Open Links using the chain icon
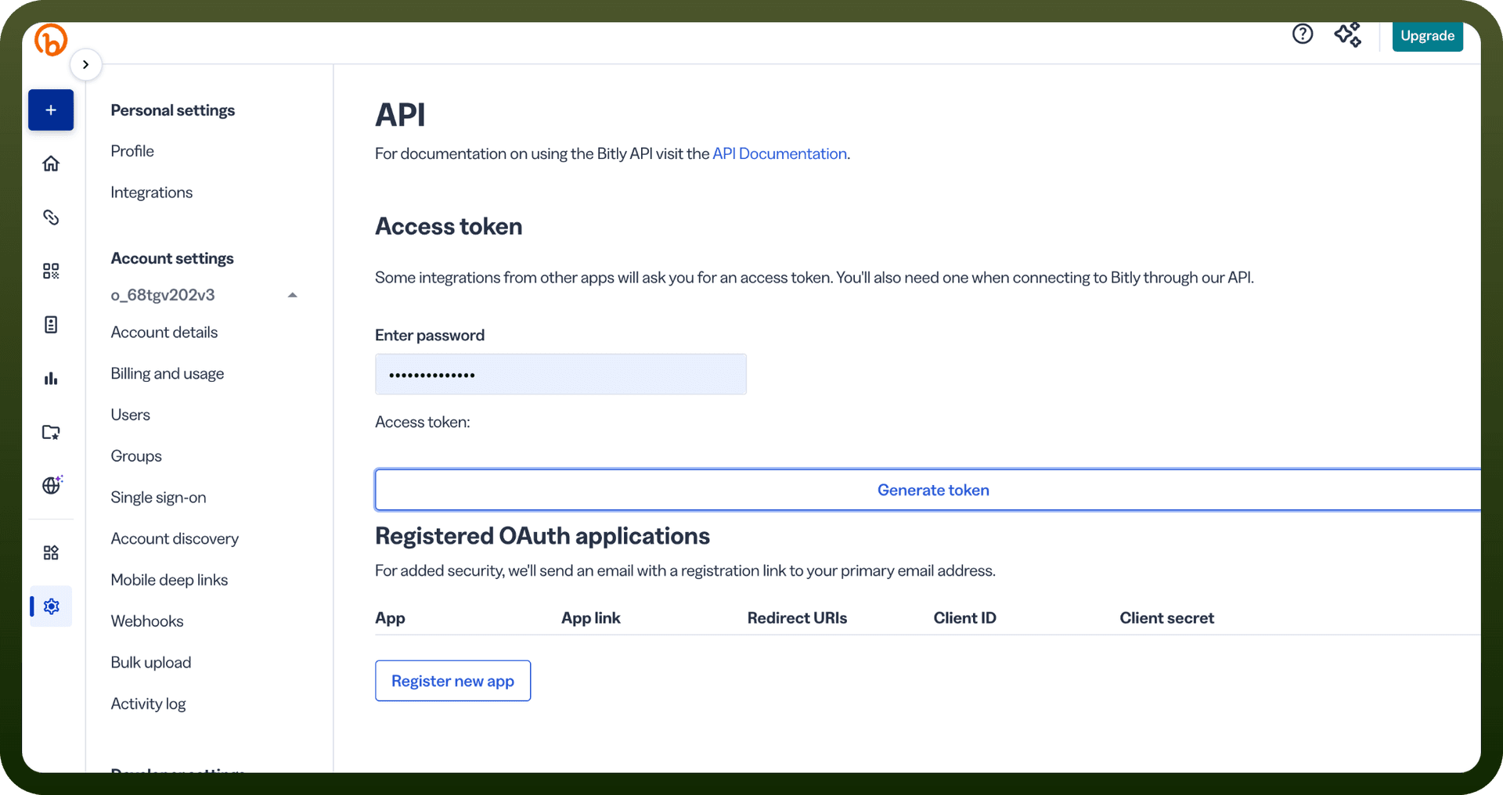 click(51, 218)
